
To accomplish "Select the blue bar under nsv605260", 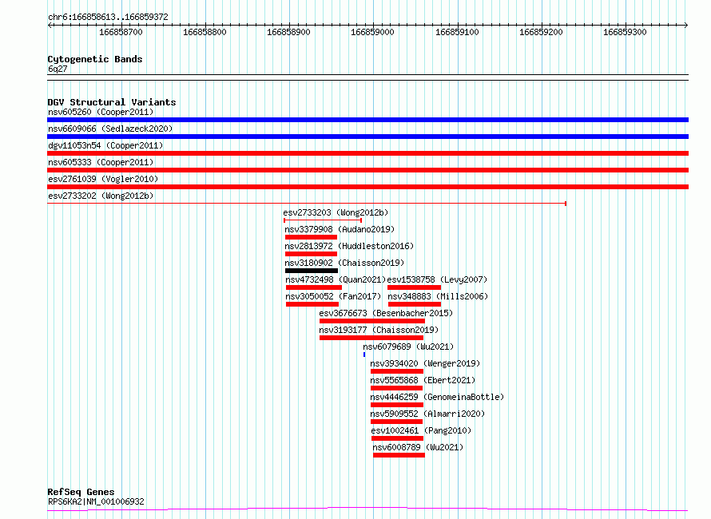I will (x=367, y=120).
